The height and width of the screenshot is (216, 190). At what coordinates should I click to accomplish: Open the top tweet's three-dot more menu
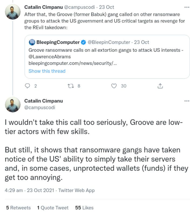pyautogui.click(x=186, y=7)
